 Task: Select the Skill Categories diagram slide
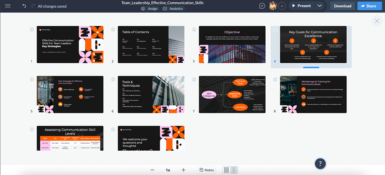(232, 94)
